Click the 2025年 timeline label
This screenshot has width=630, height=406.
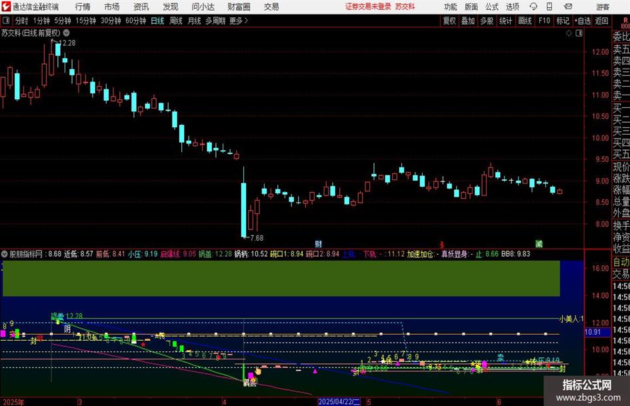coord(13,401)
